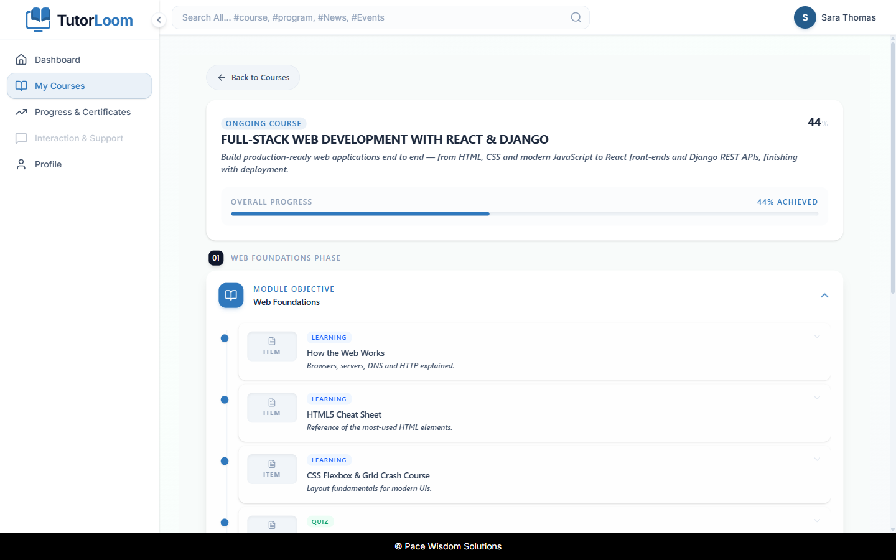The width and height of the screenshot is (896, 560).
Task: Open the Sara Thomas user name
Action: [849, 17]
